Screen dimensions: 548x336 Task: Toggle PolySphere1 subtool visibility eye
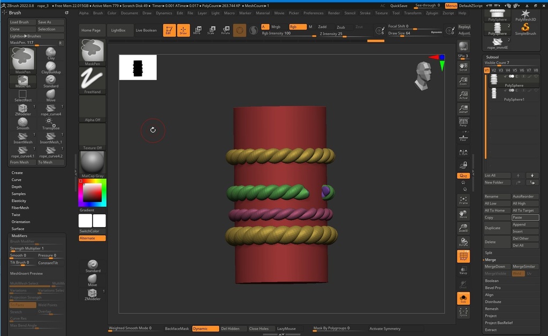[x=511, y=90]
